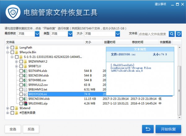Click the LongPath folder icon
Image resolution: width=186 pixels, height=136 pixels.
point(17,48)
